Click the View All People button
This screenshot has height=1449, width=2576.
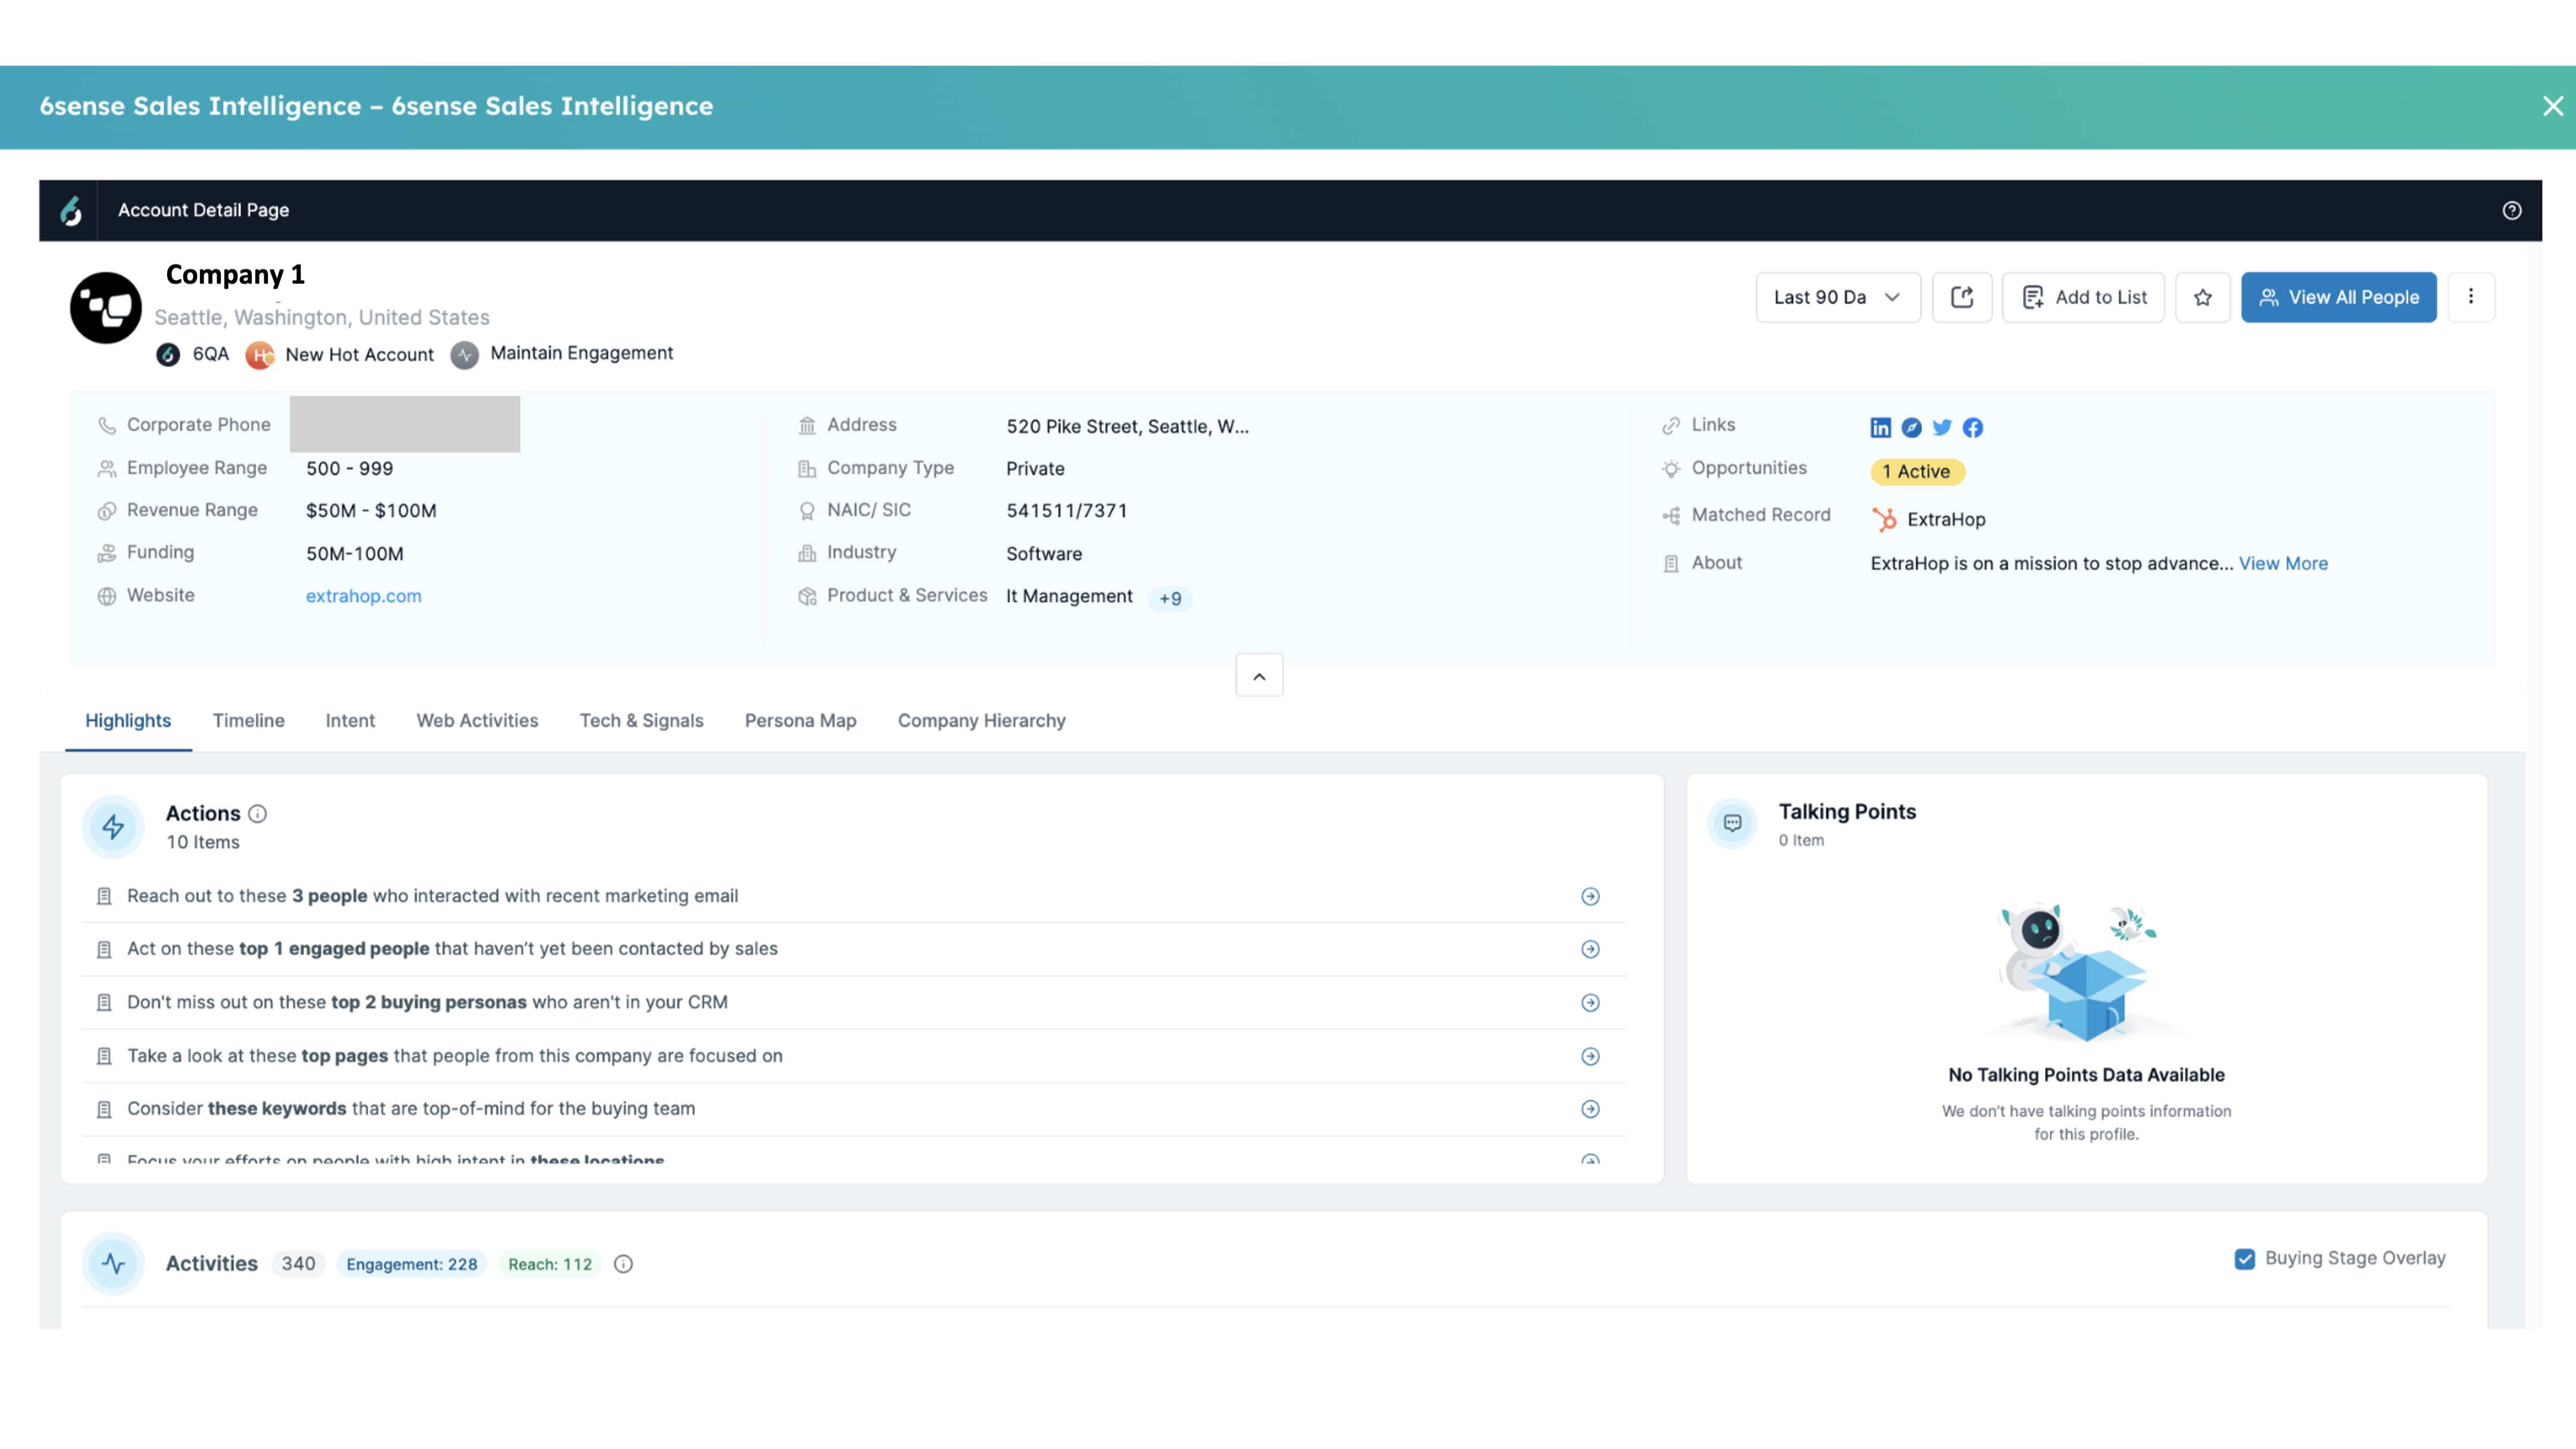click(2338, 297)
